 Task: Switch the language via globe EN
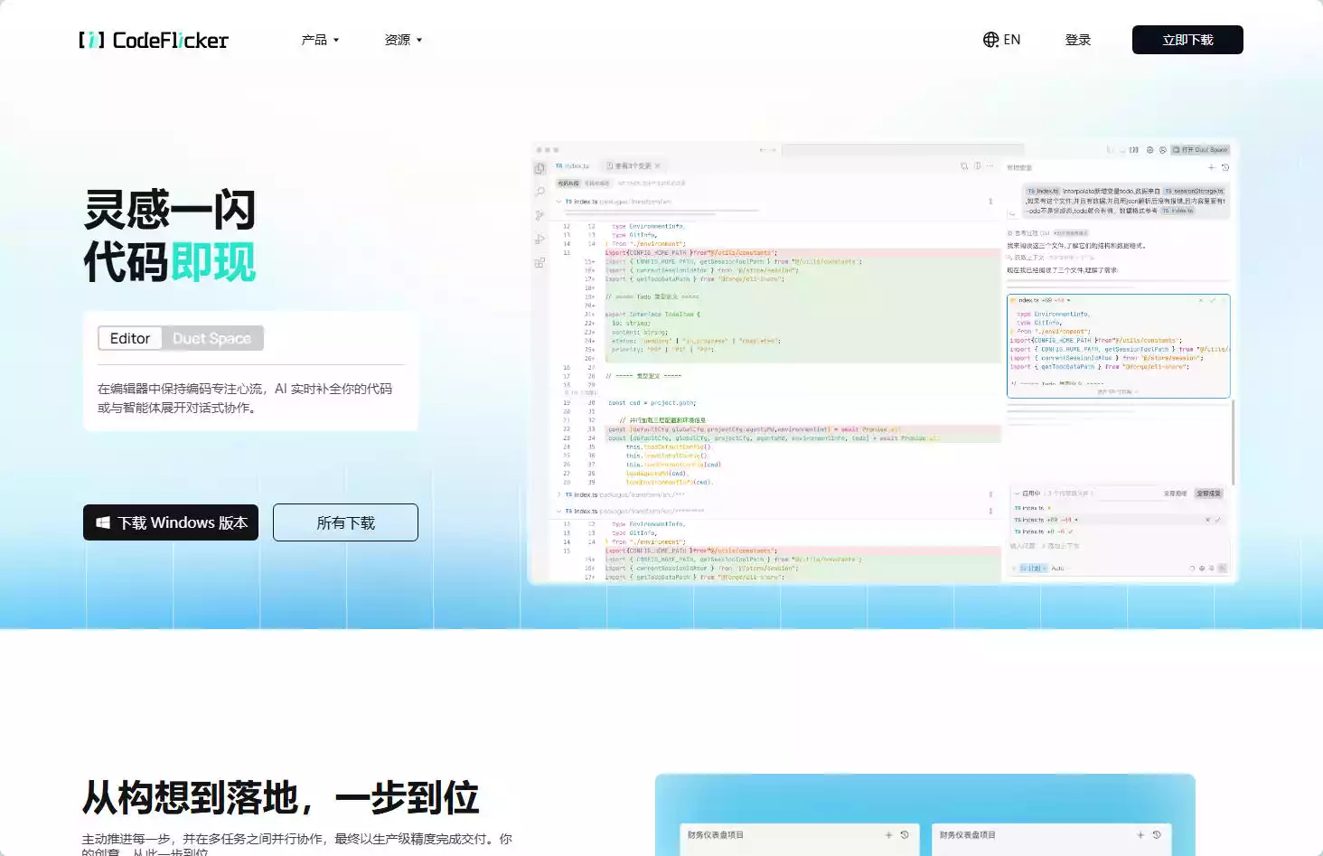tap(1001, 40)
